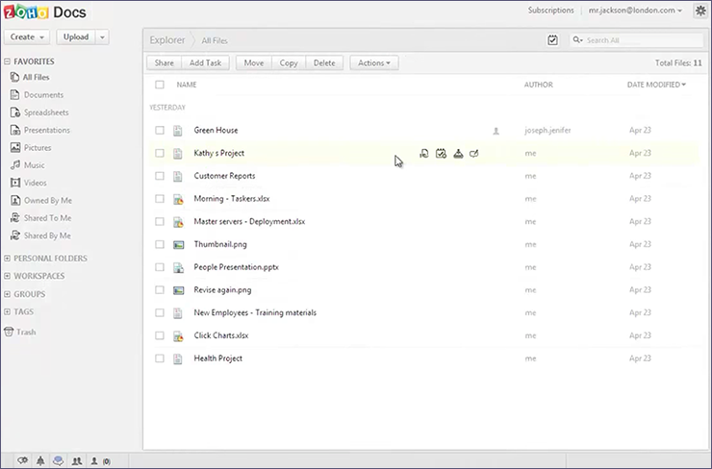Open the mr.jackson account dropdown
The width and height of the screenshot is (712, 469).
tap(635, 11)
